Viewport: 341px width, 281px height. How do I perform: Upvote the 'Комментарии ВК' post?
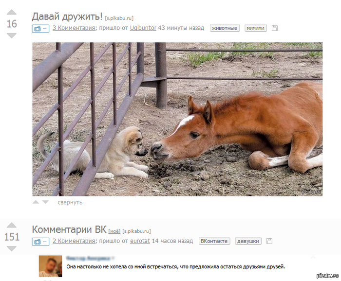12,225
